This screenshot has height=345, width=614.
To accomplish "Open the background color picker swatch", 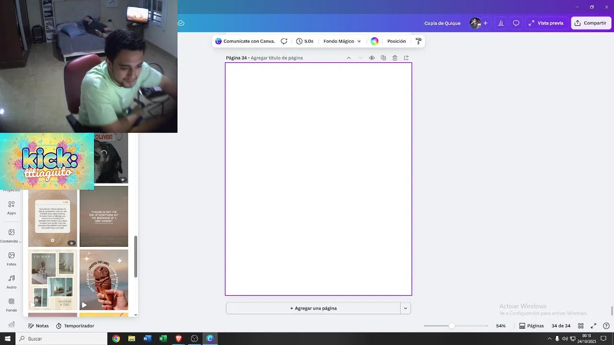I will click(x=374, y=41).
